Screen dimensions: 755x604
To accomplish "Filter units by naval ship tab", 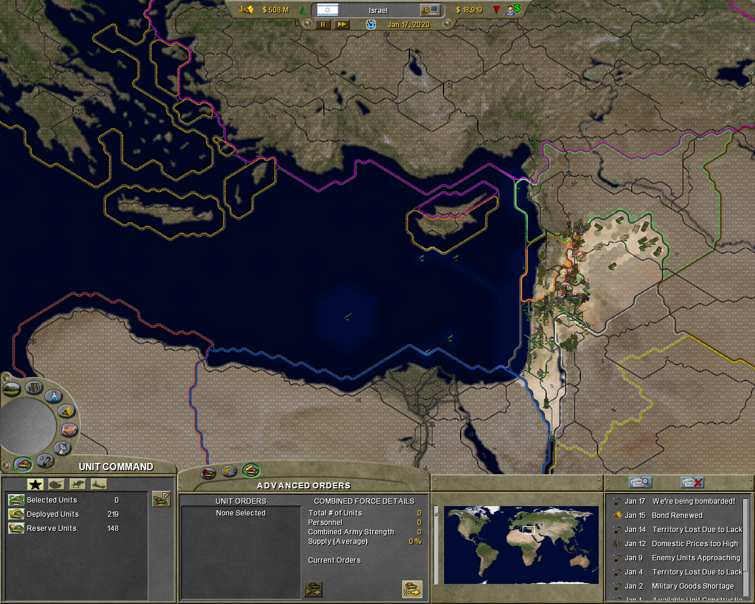I will point(99,484).
